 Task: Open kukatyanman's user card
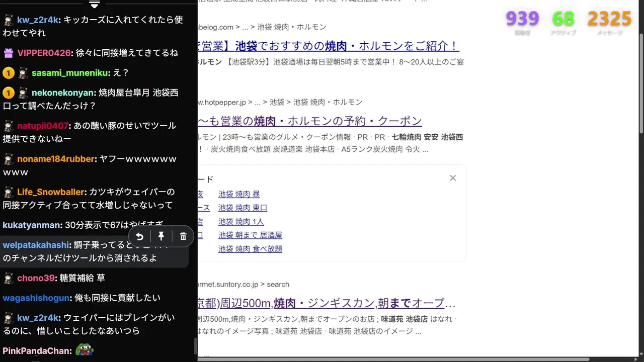[31, 225]
